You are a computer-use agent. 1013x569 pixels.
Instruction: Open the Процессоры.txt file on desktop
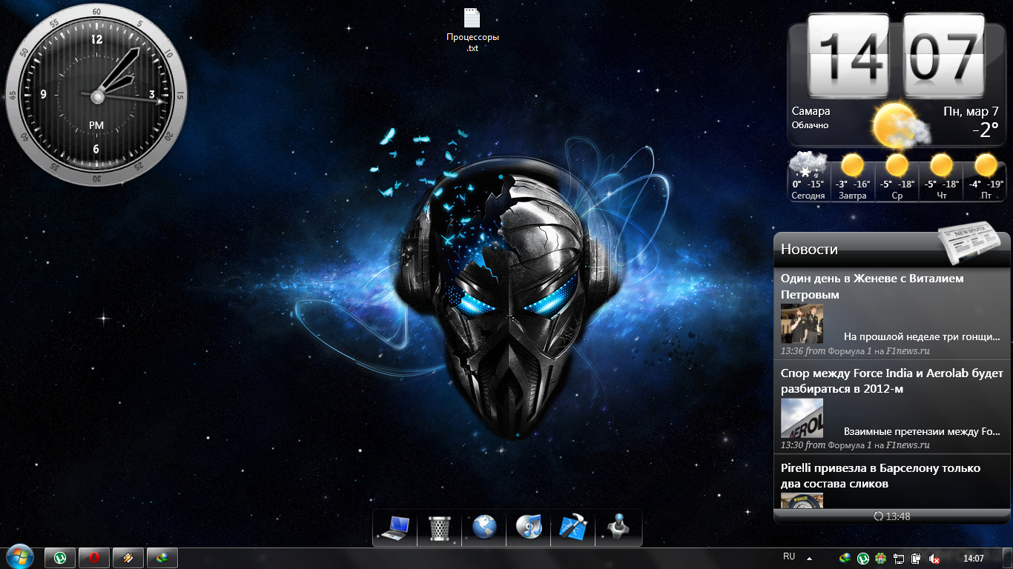click(472, 30)
